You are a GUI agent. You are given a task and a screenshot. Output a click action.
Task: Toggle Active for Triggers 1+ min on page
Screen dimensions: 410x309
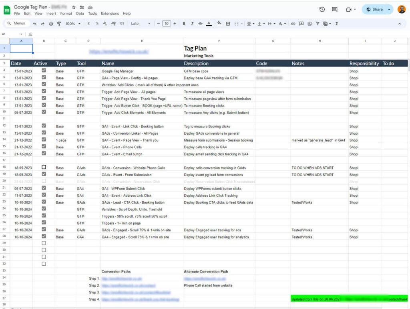44,222
